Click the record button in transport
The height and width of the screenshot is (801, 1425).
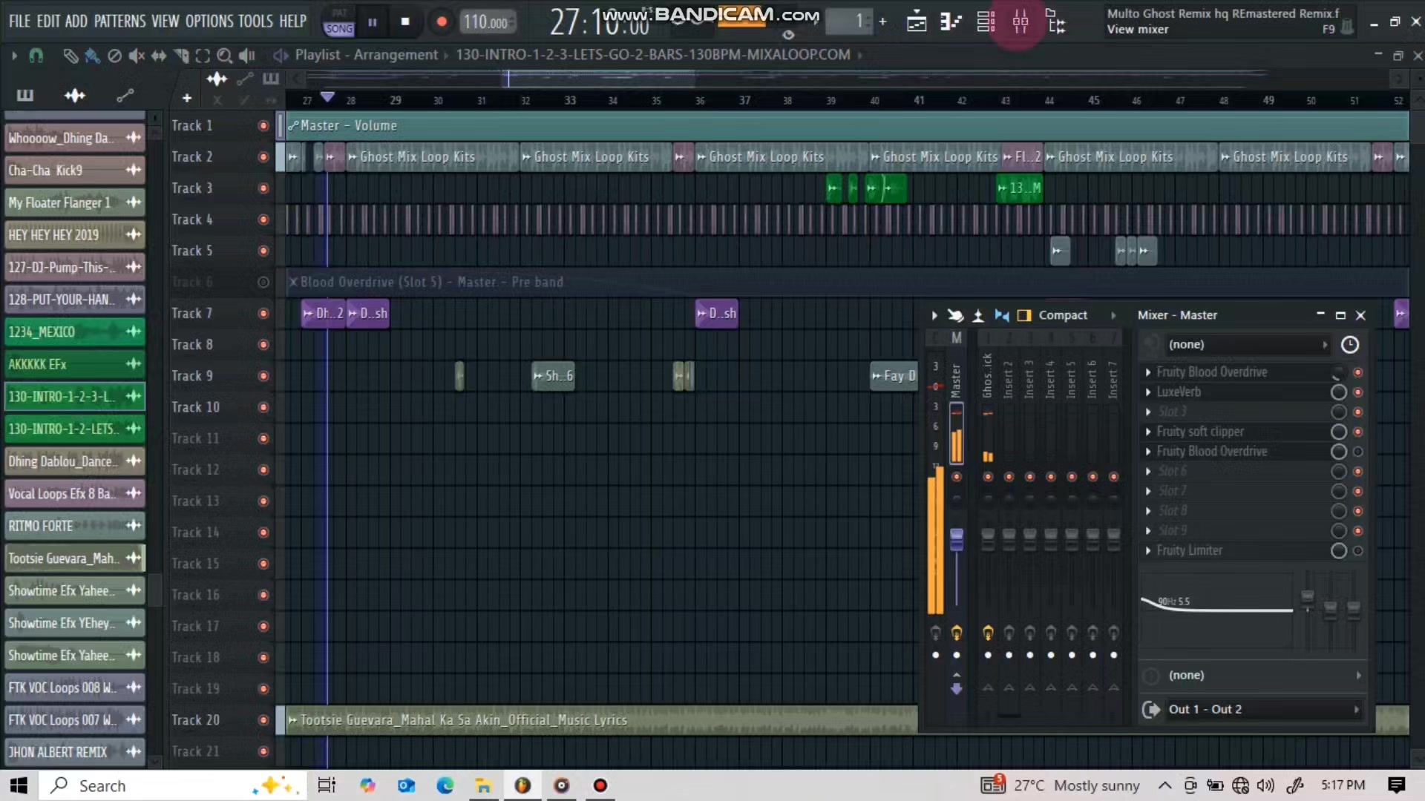(x=442, y=22)
